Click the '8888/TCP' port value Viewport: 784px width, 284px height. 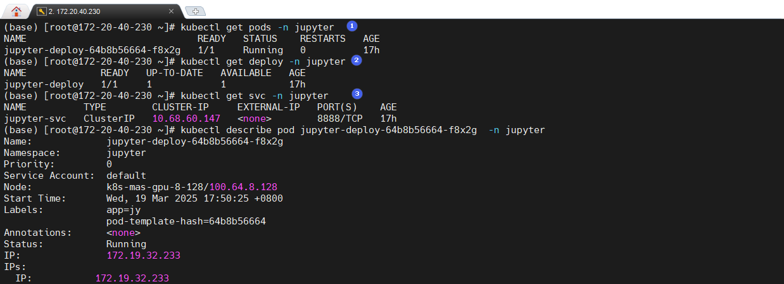pyautogui.click(x=340, y=119)
